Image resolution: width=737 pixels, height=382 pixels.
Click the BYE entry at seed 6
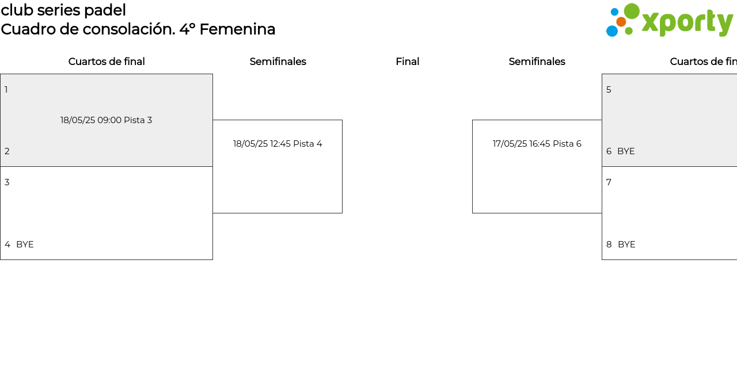pyautogui.click(x=626, y=151)
